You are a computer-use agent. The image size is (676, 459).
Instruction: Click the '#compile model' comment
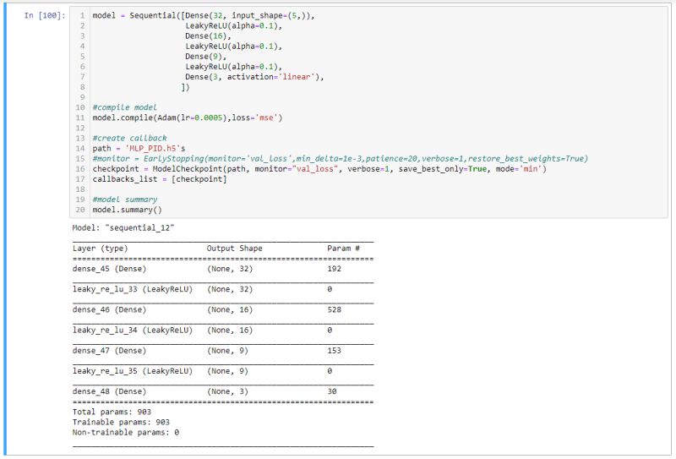(124, 107)
